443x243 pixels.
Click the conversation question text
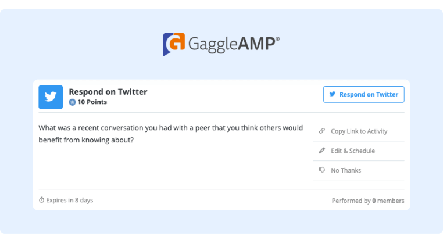pyautogui.click(x=171, y=134)
